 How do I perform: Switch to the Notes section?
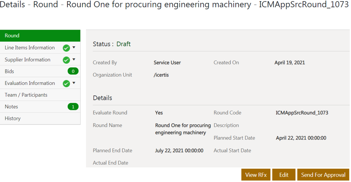tap(11, 107)
